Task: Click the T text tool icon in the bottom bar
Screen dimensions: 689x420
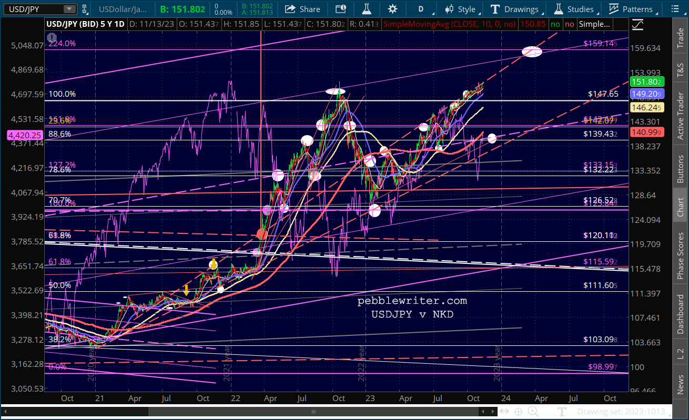Action: click(x=561, y=412)
